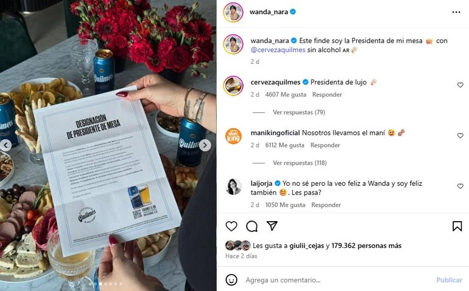Like the manikingoficial comment
This screenshot has height=291, width=469.
coord(460,135)
